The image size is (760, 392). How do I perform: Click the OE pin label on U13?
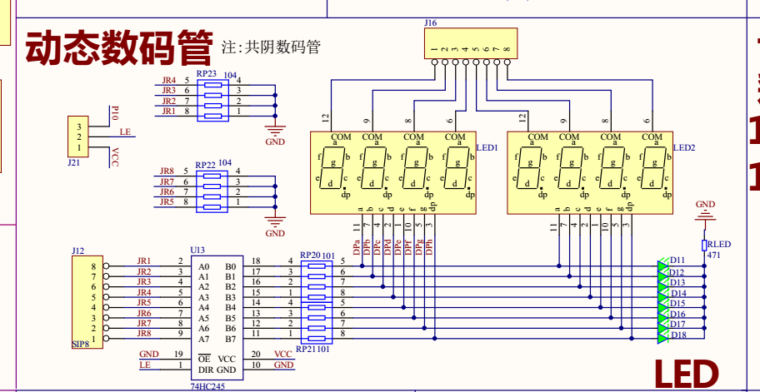click(x=204, y=359)
